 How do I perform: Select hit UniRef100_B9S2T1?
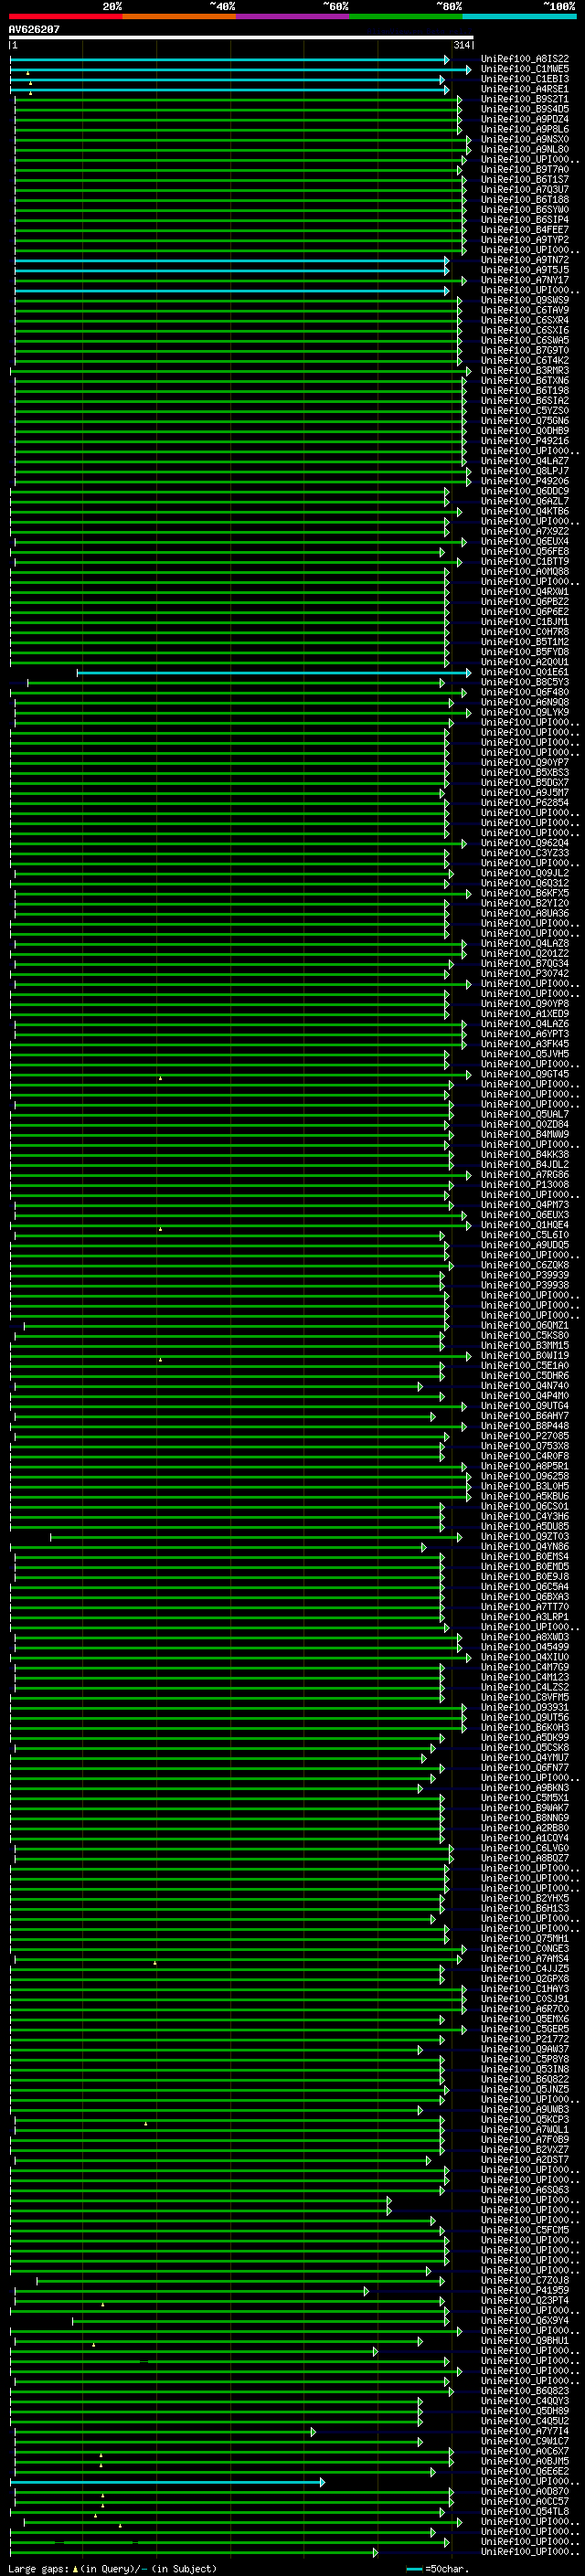pos(525,100)
